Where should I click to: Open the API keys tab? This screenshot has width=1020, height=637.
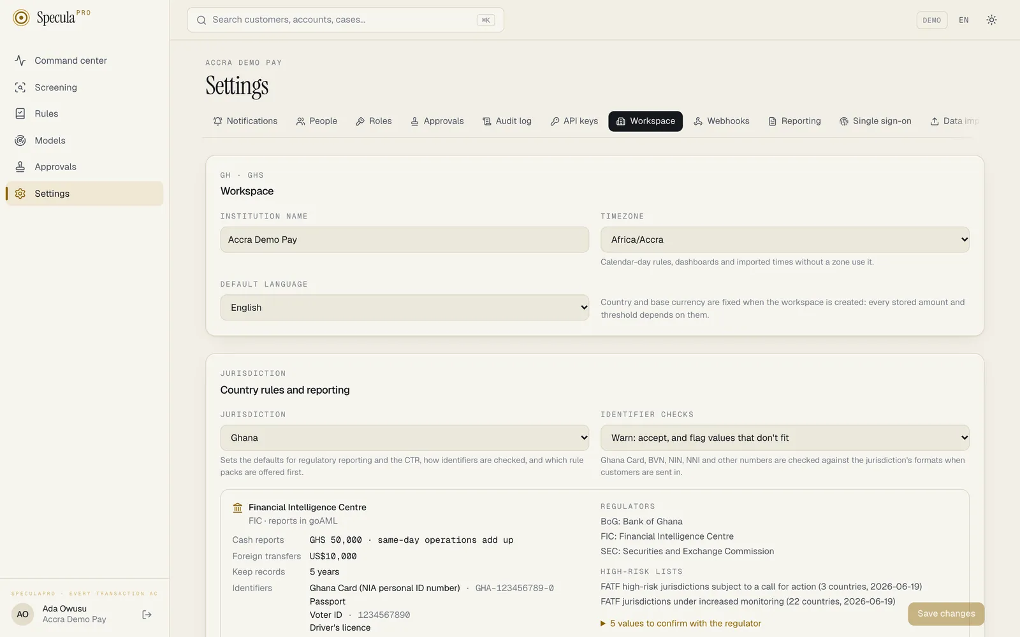point(574,121)
